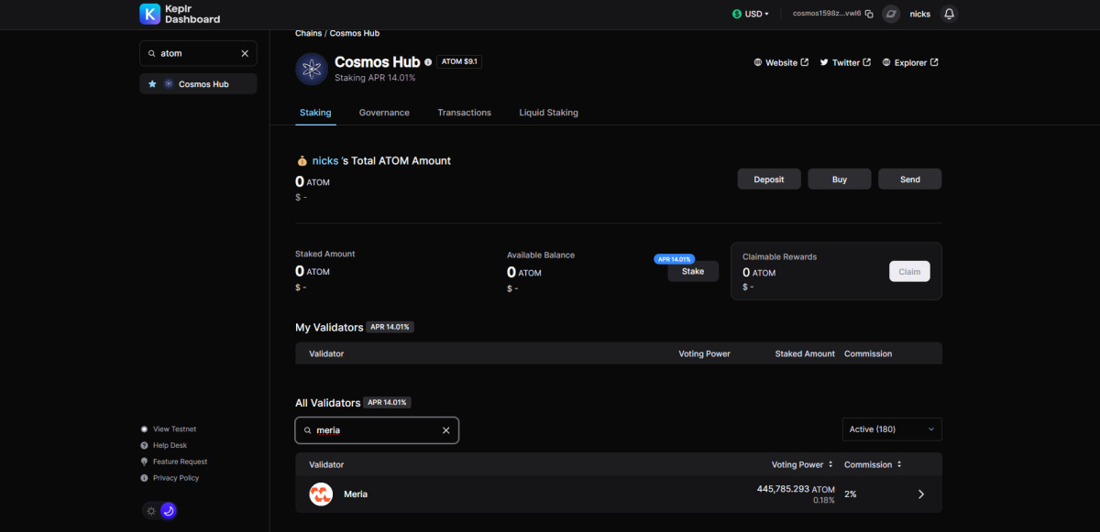This screenshot has width=1100, height=532.
Task: Switch to dark mode moon icon
Action: [x=169, y=511]
